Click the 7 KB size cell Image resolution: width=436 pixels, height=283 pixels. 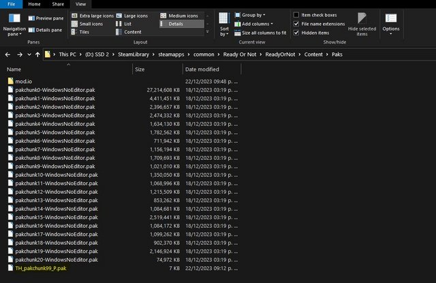coord(174,268)
